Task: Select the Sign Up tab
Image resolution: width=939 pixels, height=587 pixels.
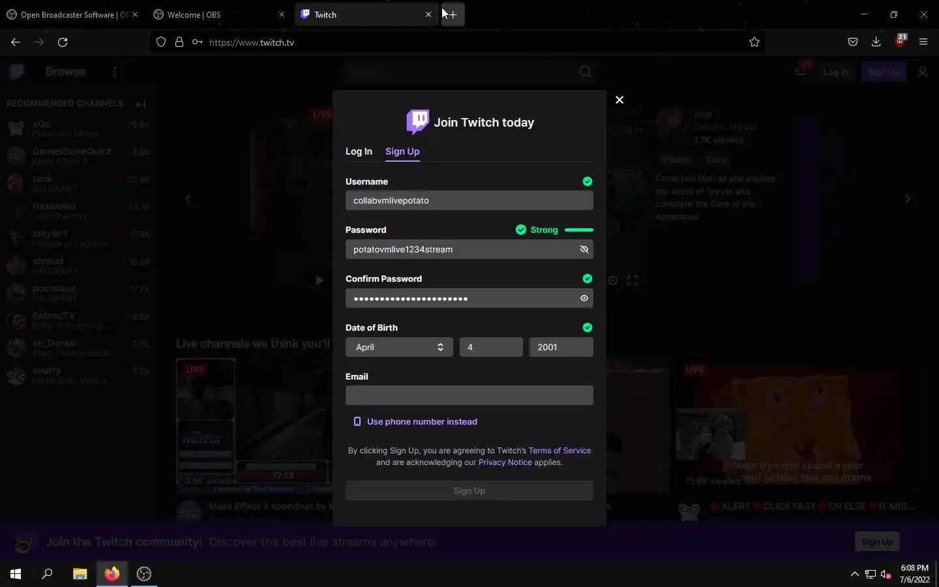Action: 402,151
